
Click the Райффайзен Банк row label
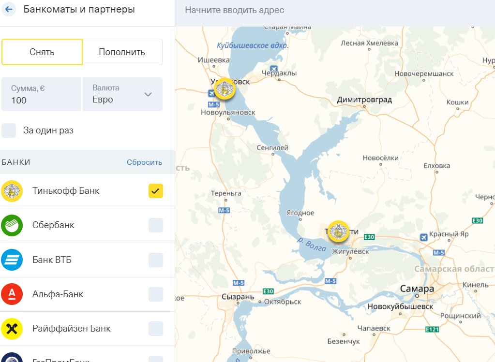point(71,329)
